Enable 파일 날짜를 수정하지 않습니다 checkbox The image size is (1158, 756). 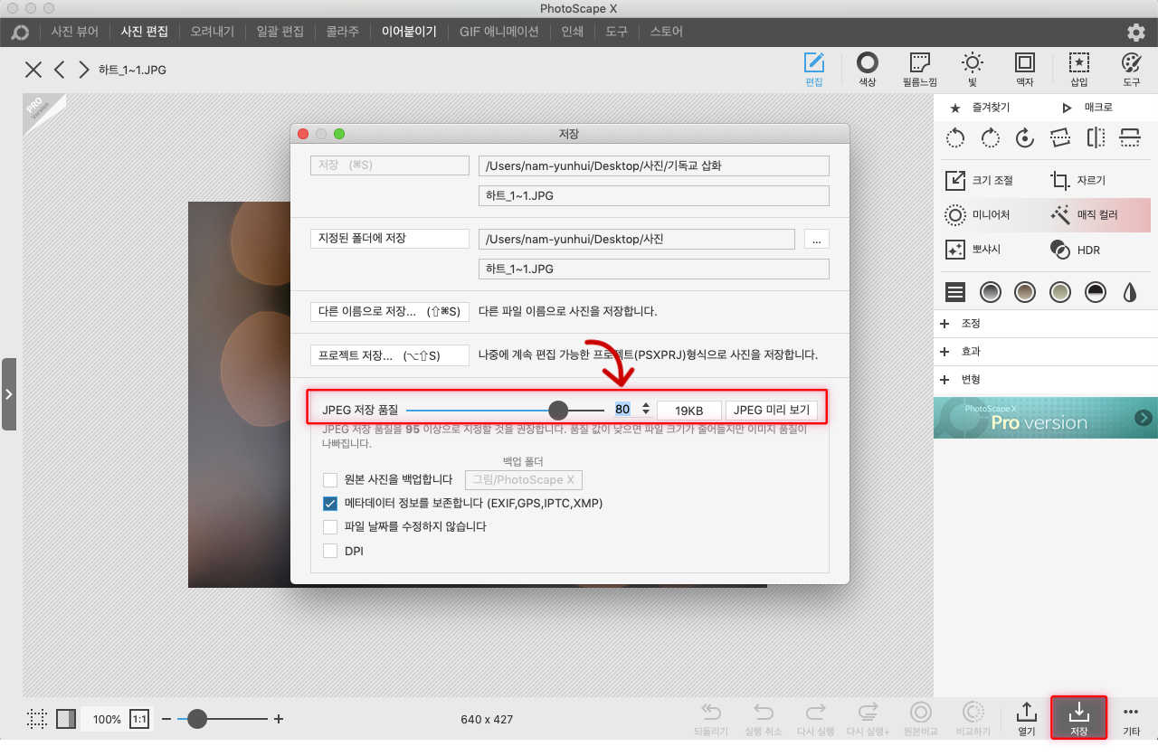(330, 526)
